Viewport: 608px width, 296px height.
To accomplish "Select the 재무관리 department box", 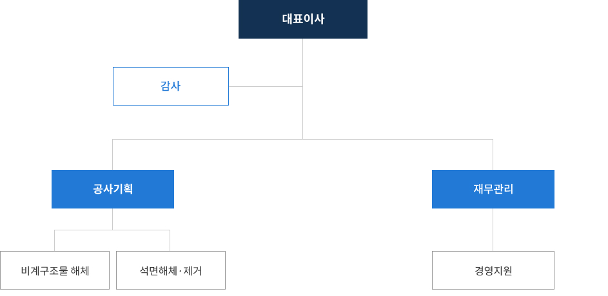I will (493, 189).
